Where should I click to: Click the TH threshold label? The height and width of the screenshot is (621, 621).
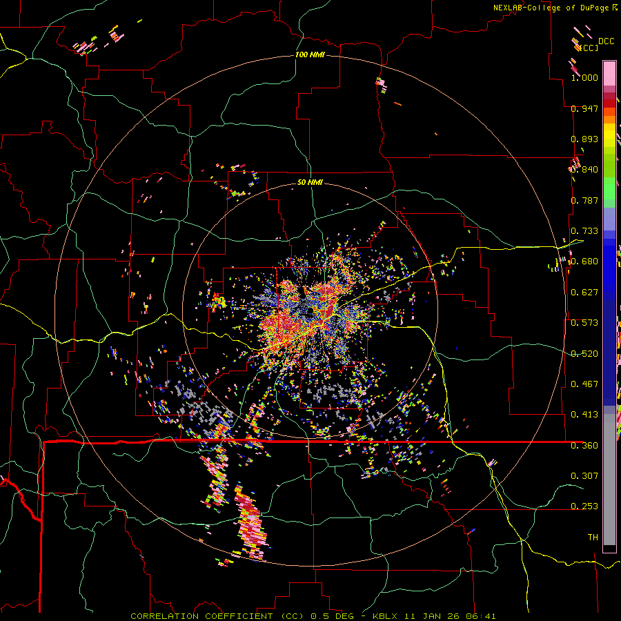point(593,538)
